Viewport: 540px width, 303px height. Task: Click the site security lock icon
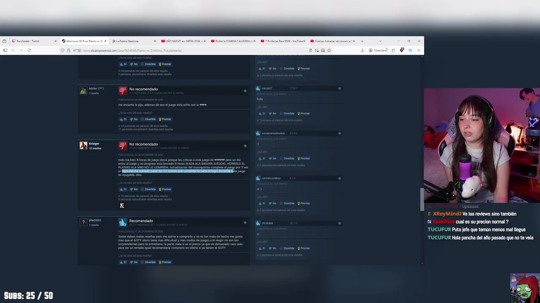pos(68,50)
